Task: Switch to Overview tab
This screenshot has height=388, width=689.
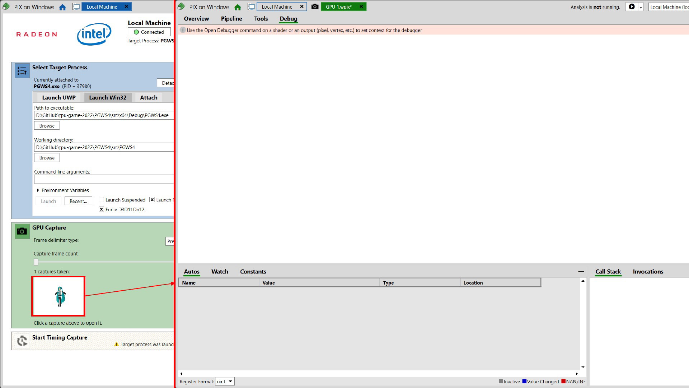Action: (x=196, y=19)
